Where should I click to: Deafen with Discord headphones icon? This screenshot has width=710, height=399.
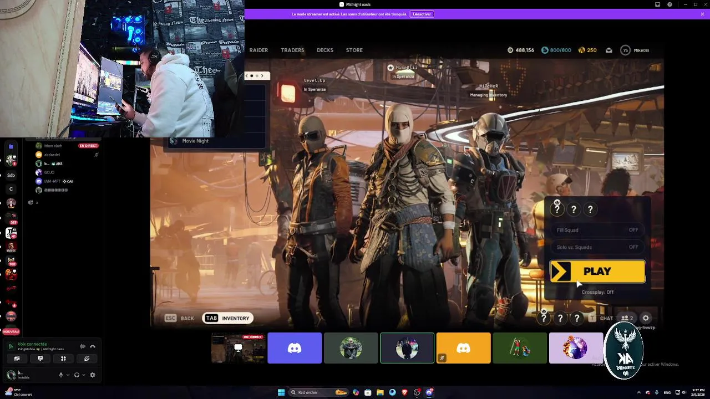[x=77, y=375]
